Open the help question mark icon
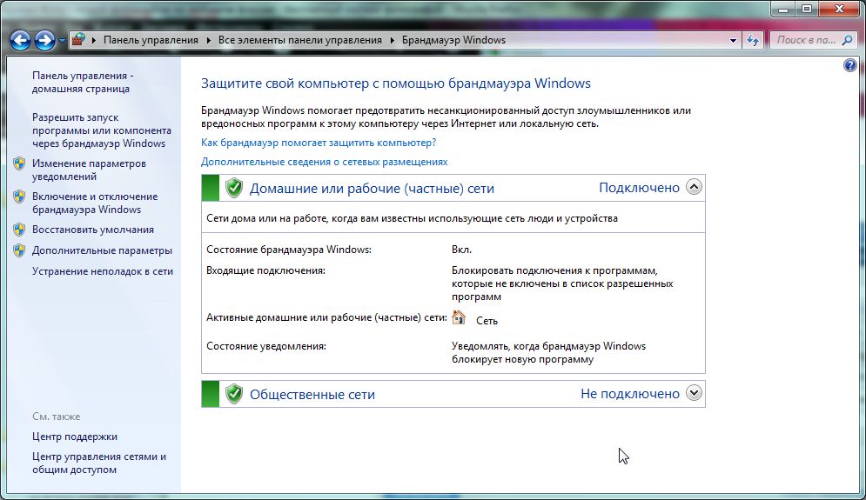 pos(850,66)
